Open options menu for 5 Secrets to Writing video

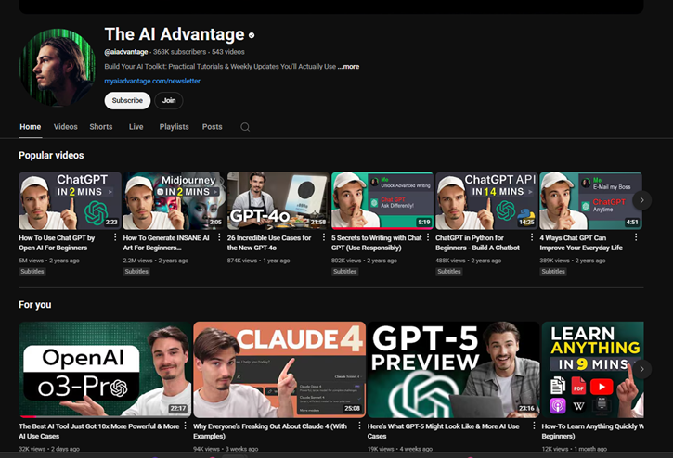pos(428,237)
